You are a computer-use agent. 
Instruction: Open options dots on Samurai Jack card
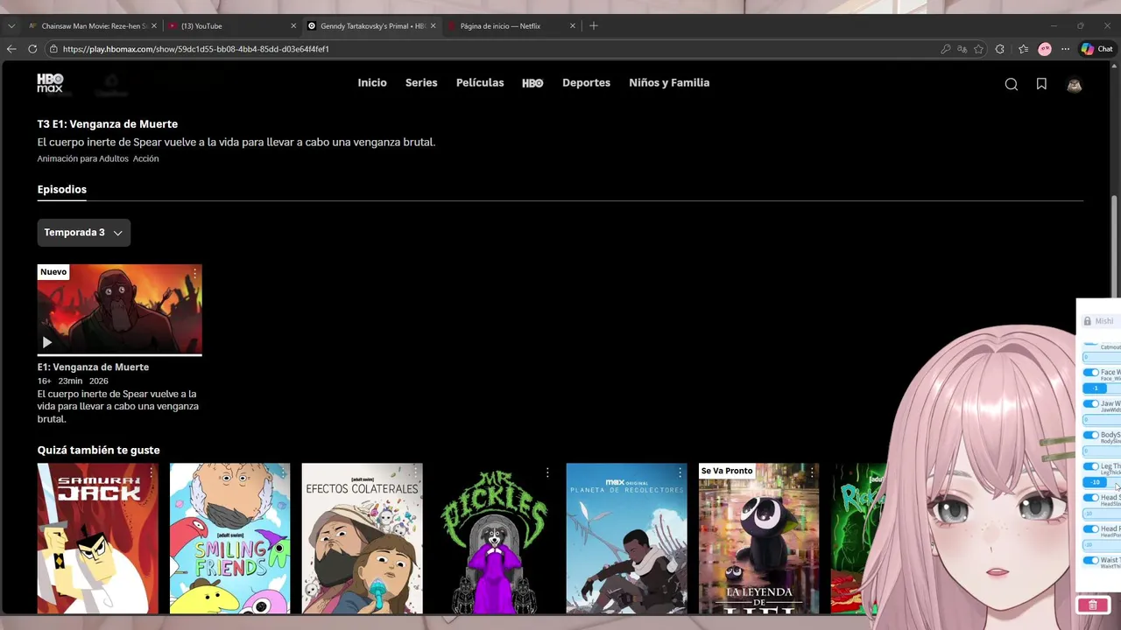click(x=151, y=472)
